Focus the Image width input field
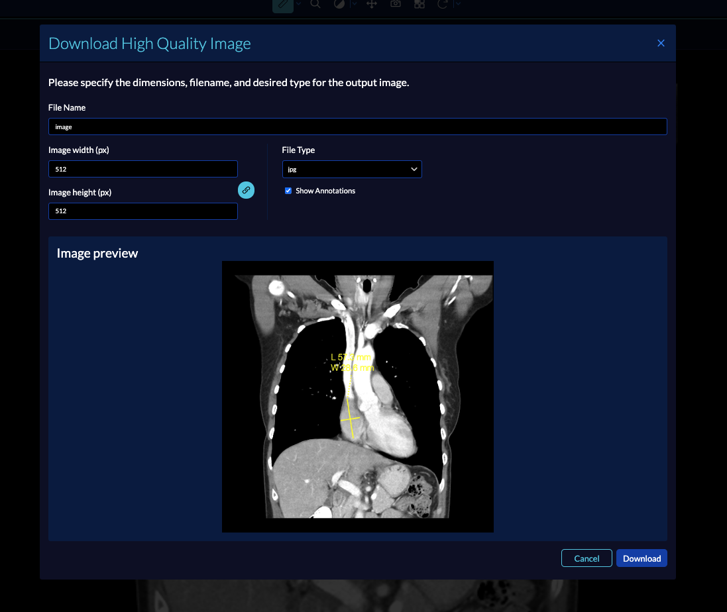 coord(142,169)
